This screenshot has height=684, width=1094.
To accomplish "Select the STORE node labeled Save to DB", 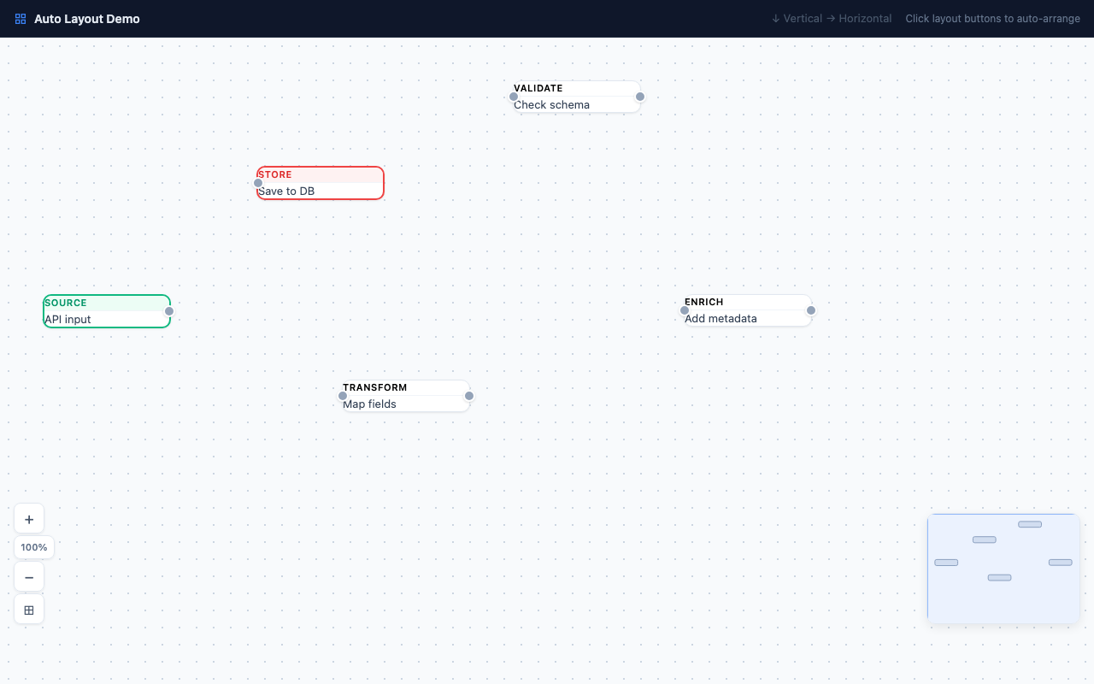I will click(x=320, y=183).
